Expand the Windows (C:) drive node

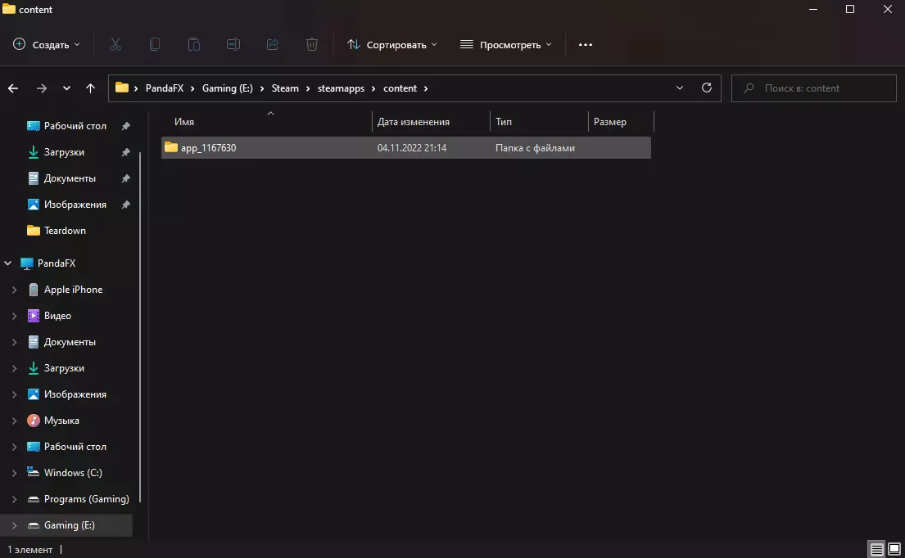[15, 473]
